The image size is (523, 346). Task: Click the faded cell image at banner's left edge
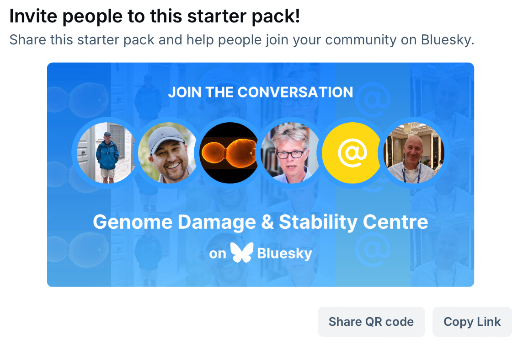[78, 97]
